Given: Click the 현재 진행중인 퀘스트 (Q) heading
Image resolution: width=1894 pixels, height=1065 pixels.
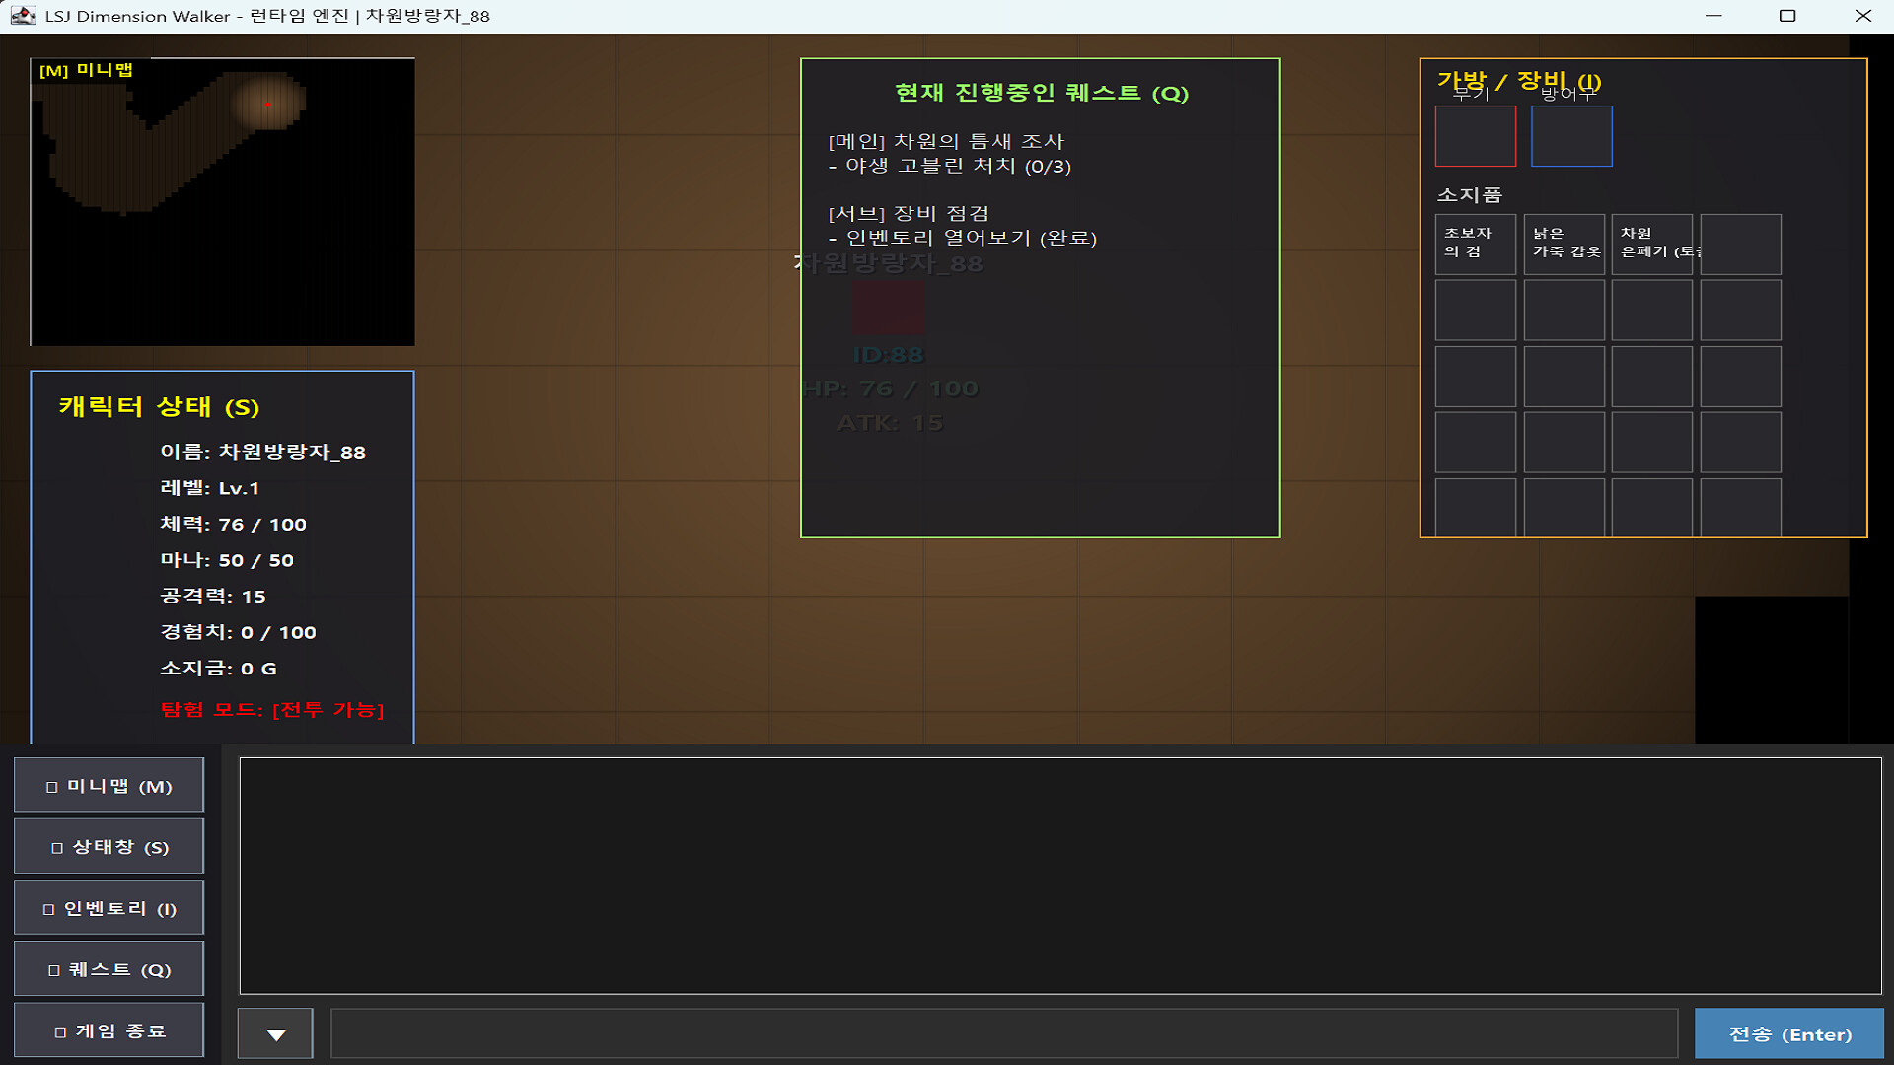Looking at the screenshot, I should coord(1041,93).
